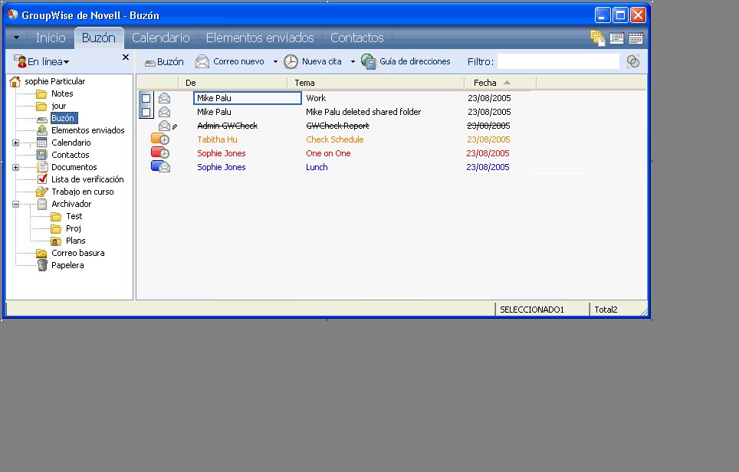Sort by the Fecha column header
The height and width of the screenshot is (472, 739).
coord(500,83)
